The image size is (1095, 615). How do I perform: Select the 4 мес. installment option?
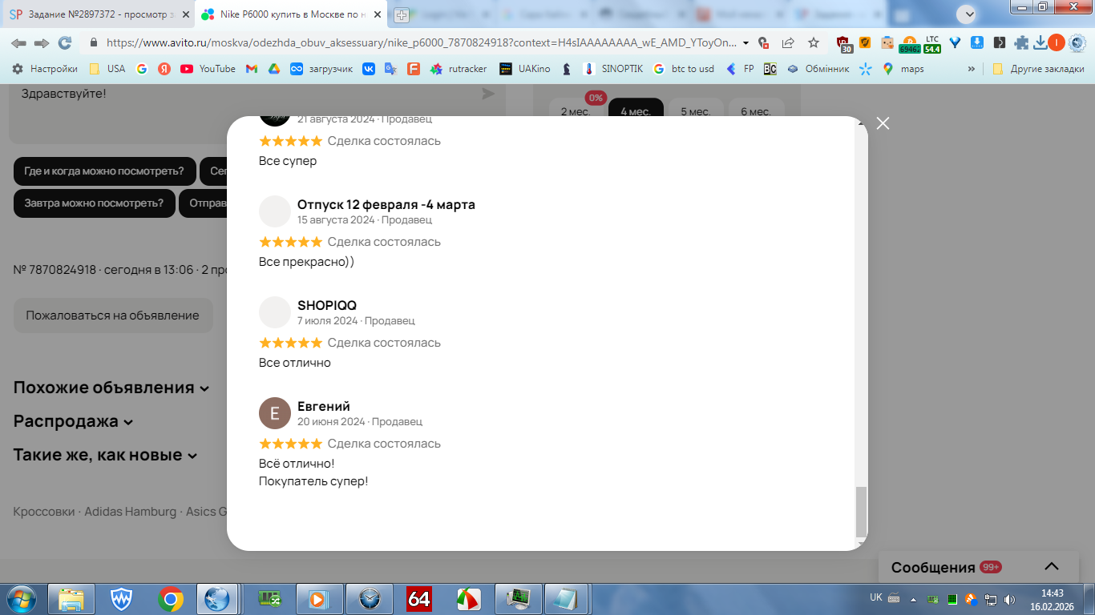(x=636, y=111)
